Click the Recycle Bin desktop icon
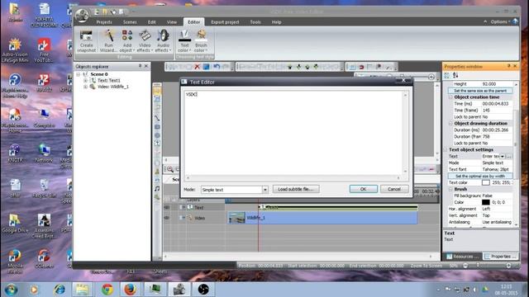 [44, 188]
